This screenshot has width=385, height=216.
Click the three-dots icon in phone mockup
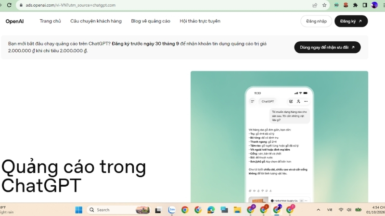pos(306,101)
